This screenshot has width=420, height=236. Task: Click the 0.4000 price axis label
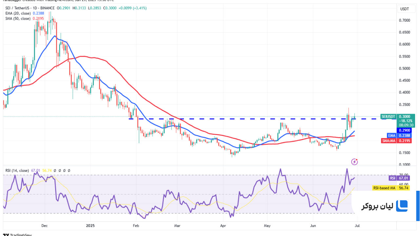405,92
